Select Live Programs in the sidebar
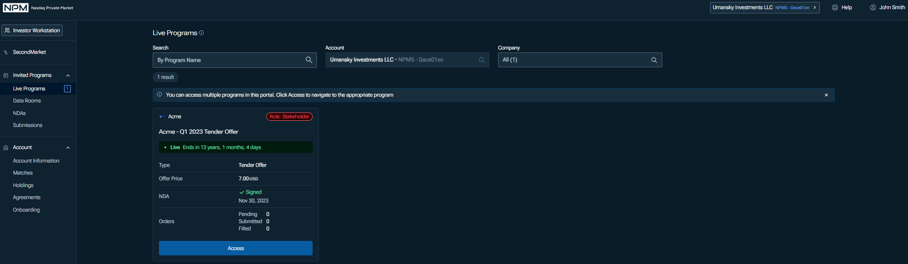Viewport: 908px width, 264px height. tap(29, 88)
